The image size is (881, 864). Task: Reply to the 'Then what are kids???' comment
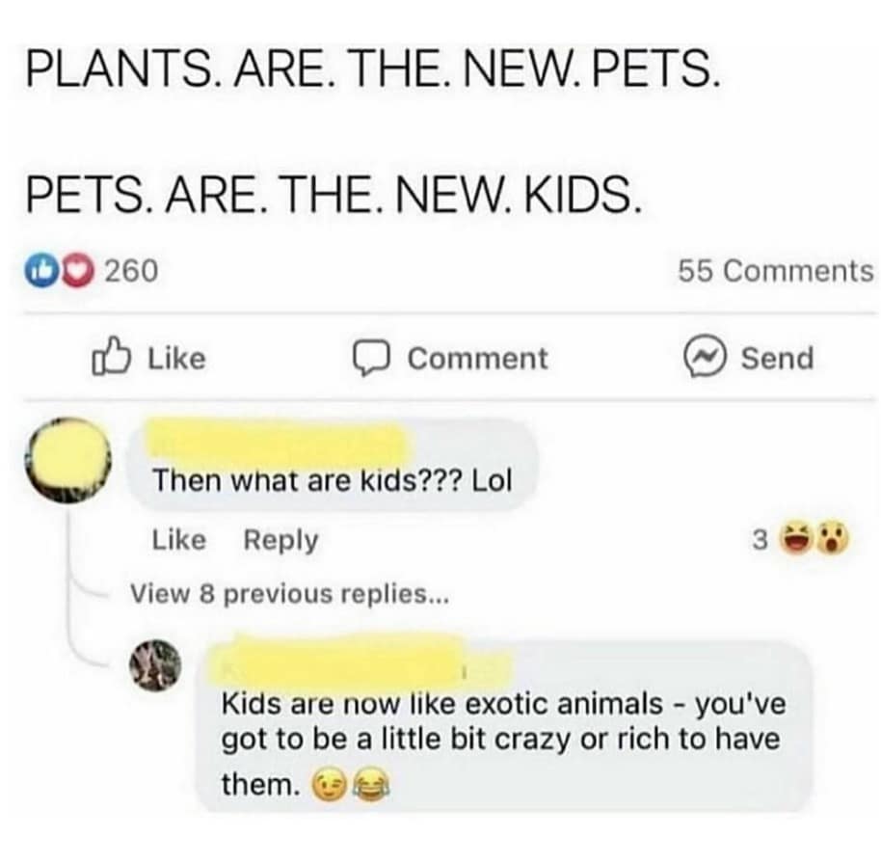pyautogui.click(x=280, y=541)
